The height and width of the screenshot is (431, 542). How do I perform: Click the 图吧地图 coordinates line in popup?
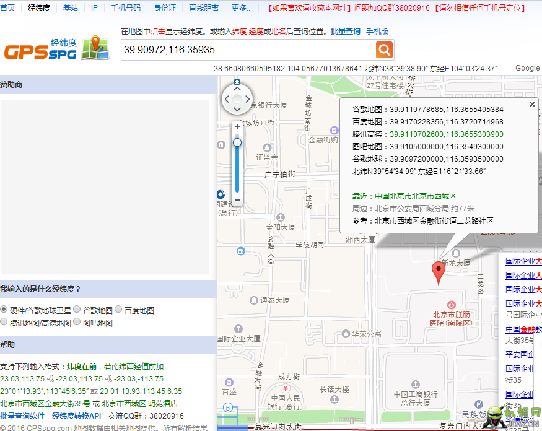(x=427, y=147)
